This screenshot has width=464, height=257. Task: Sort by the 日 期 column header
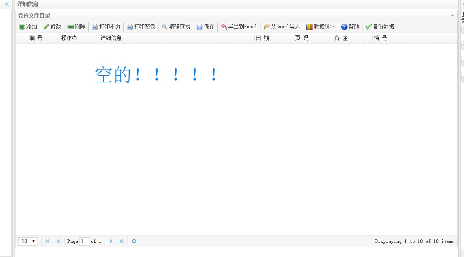point(274,38)
